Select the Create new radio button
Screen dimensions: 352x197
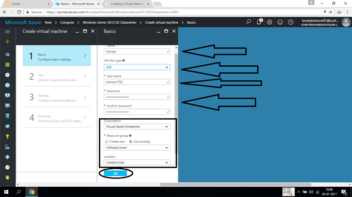(107, 142)
